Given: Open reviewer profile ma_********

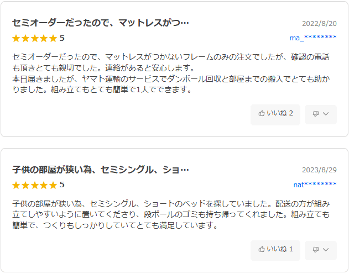Looking at the screenshot, I should 313,38.
